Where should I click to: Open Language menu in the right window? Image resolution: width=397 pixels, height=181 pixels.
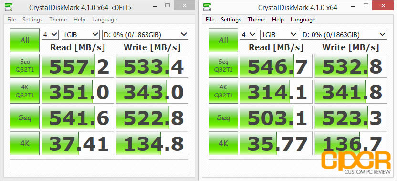tap(303, 20)
